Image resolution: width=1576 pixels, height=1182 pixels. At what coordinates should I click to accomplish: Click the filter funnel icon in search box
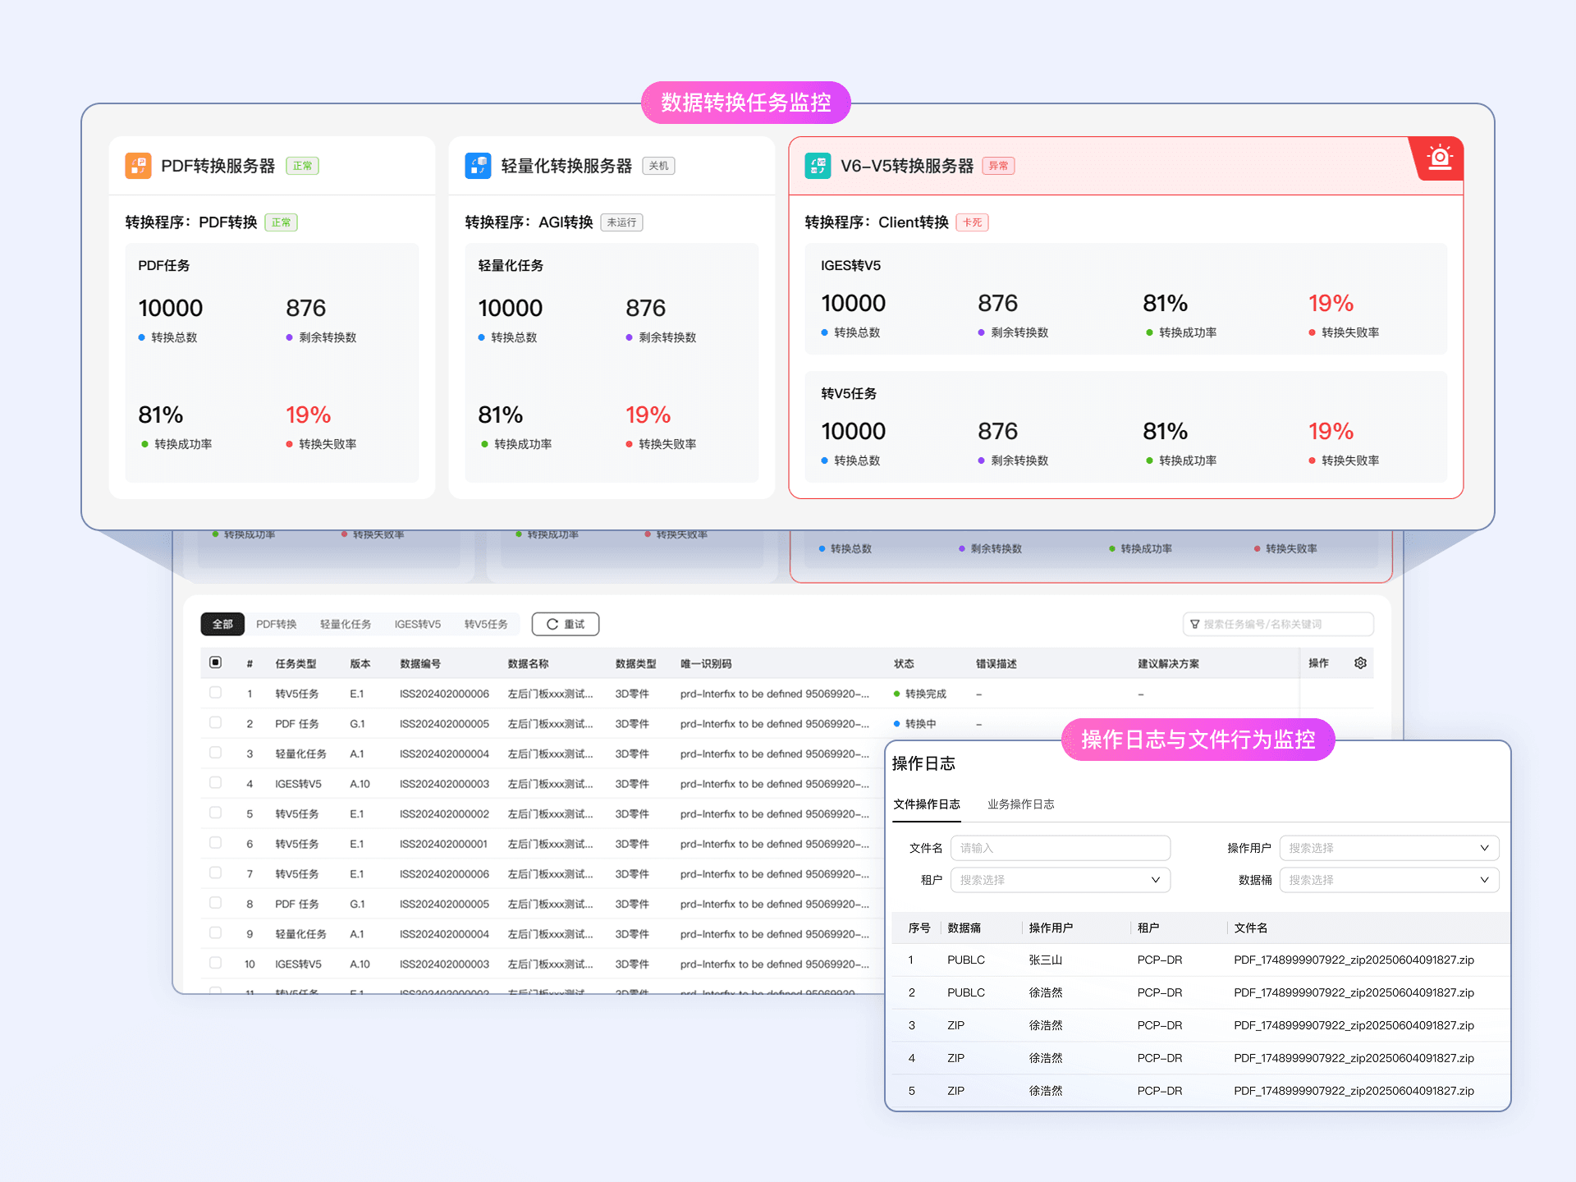(1195, 625)
